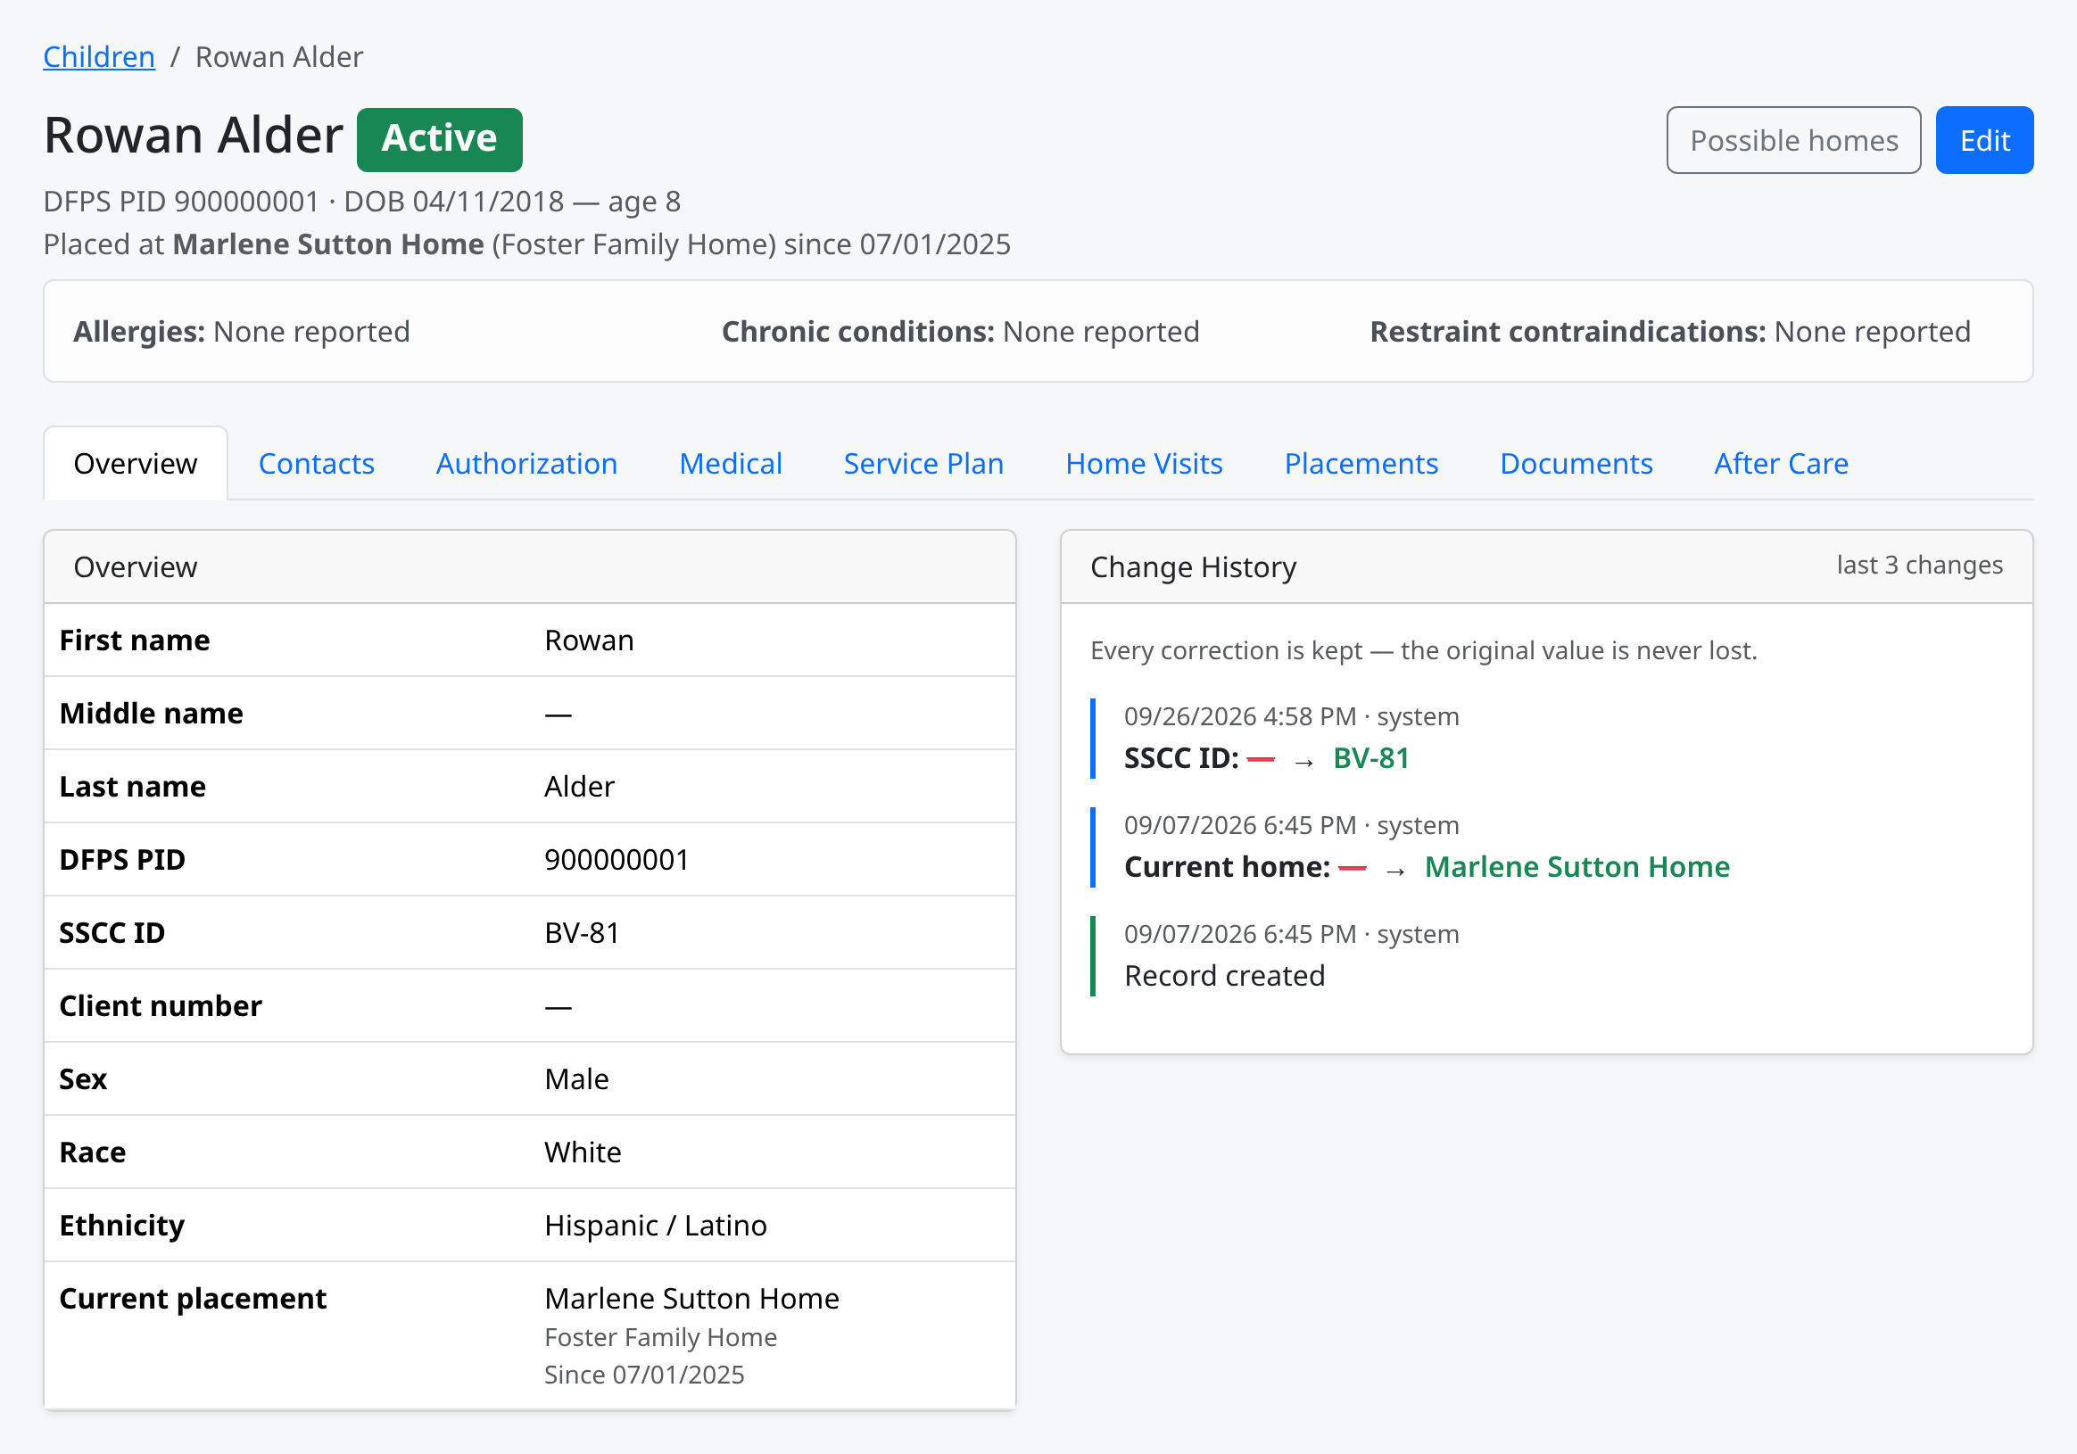
Task: Click the DFPS PID value 900000001
Action: pos(617,860)
